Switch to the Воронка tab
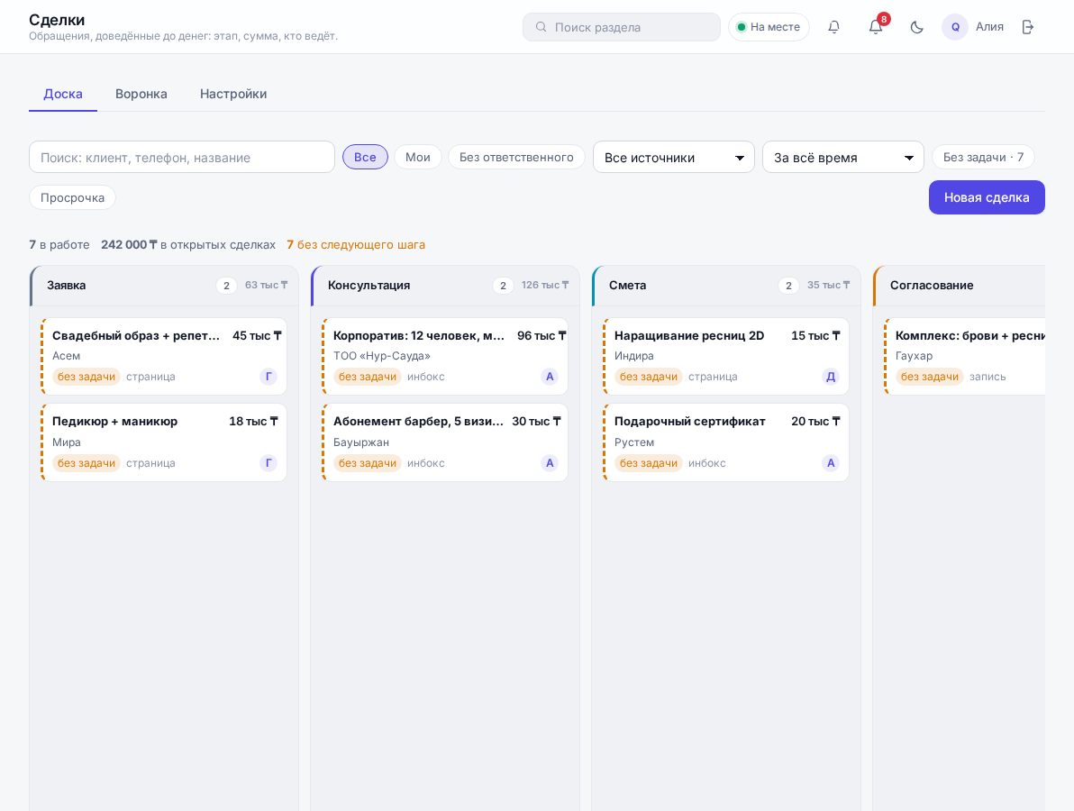Viewport: 1074px width, 811px height. [141, 94]
